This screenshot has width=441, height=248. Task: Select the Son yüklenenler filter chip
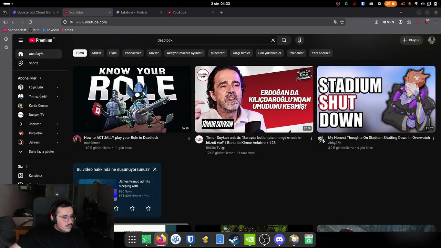(x=270, y=53)
